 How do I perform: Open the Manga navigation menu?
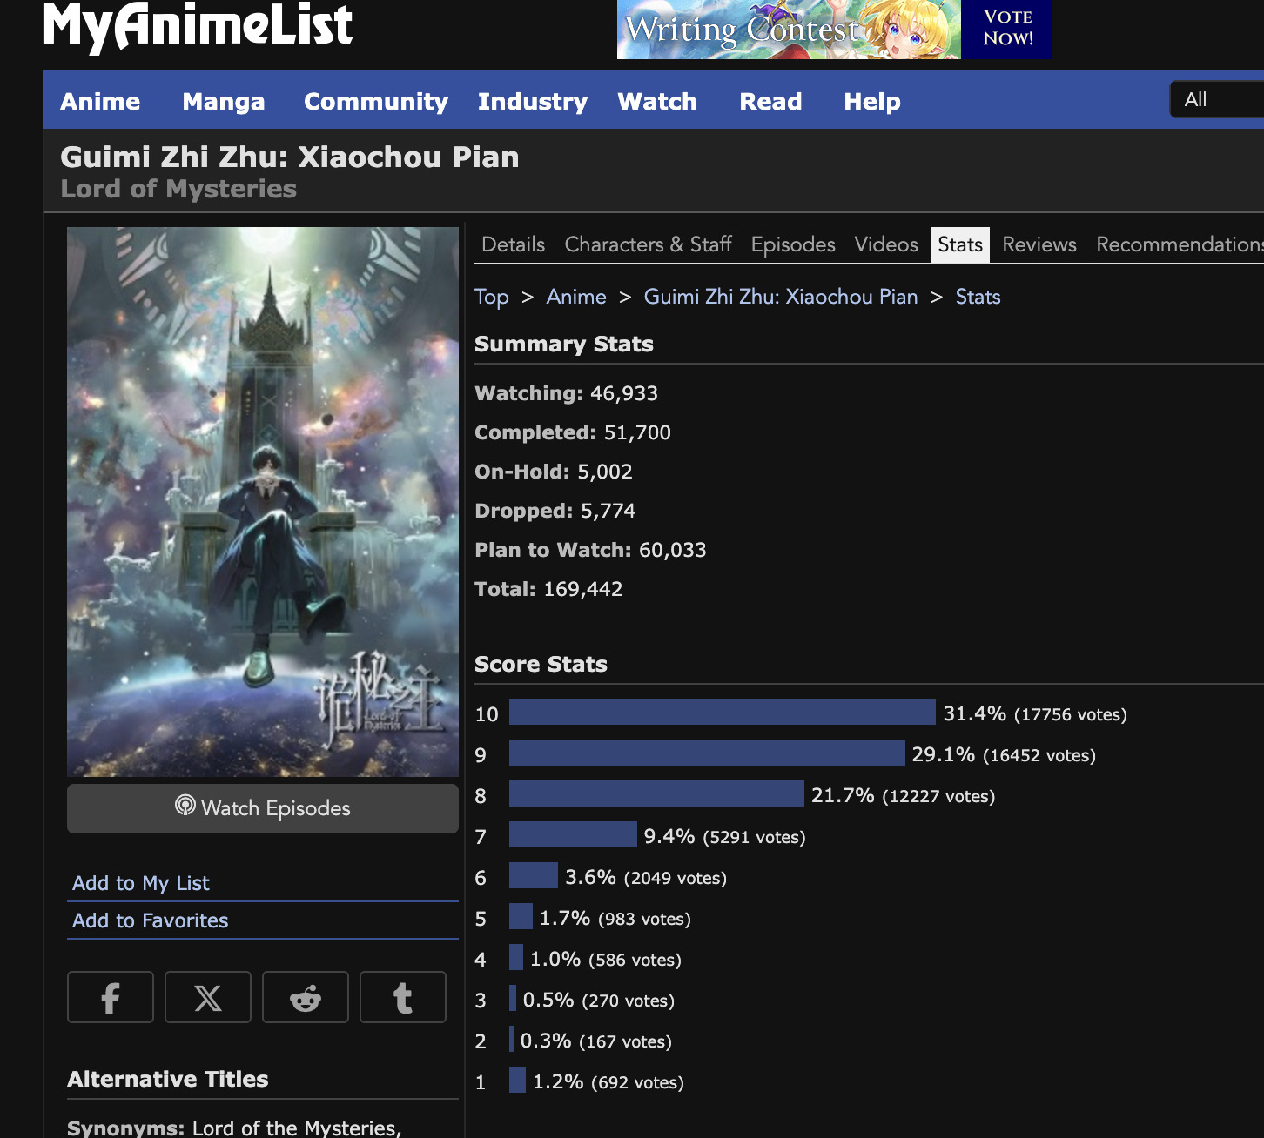[x=224, y=102]
